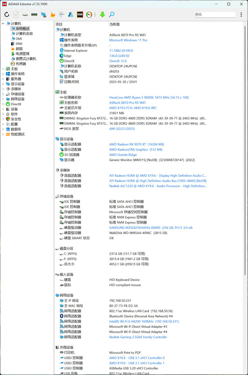The height and width of the screenshot is (375, 248).
Task: Open the OSD panel icon
Action: click(x=80, y=15)
